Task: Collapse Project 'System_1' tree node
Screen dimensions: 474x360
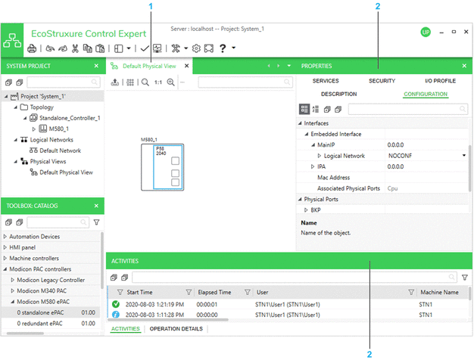Action: click(6, 96)
